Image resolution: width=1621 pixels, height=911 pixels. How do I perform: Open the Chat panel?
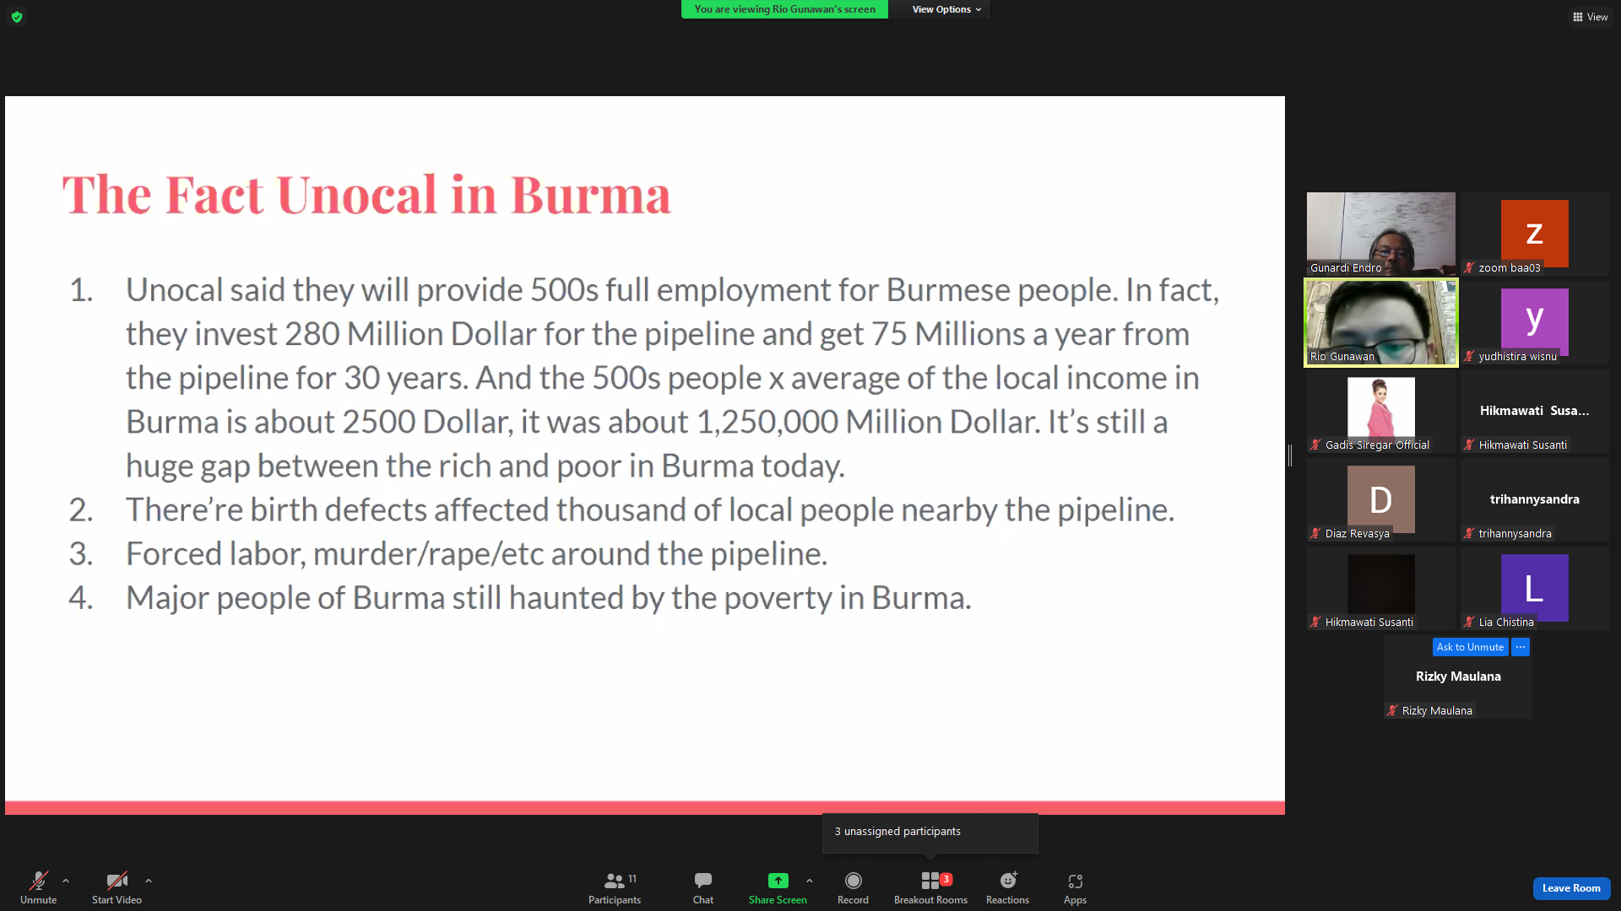pos(703,887)
